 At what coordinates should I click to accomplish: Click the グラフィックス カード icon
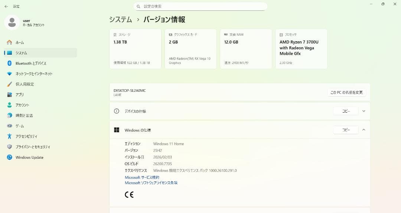pos(170,35)
